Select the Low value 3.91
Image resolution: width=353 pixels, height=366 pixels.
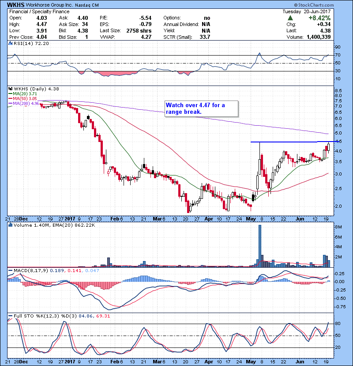[41, 30]
